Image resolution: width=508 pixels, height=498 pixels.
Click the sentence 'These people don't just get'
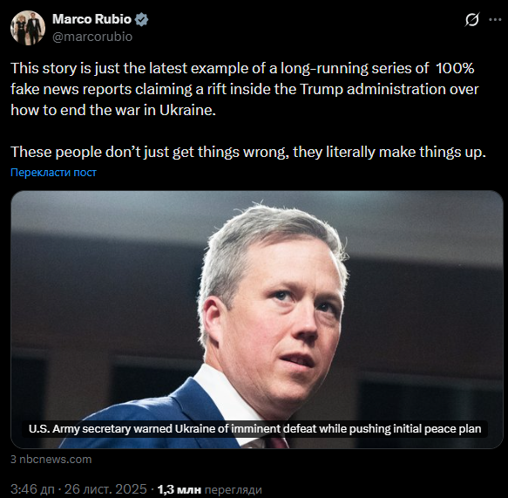coord(248,152)
